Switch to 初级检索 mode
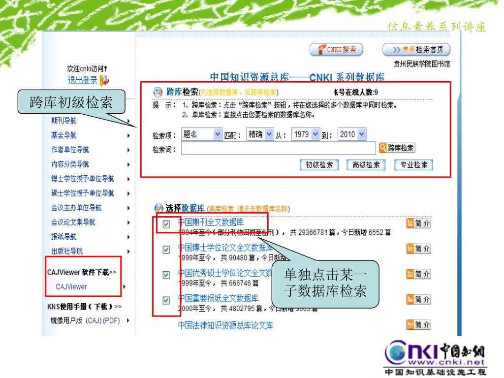The width and height of the screenshot is (504, 378). tap(319, 165)
